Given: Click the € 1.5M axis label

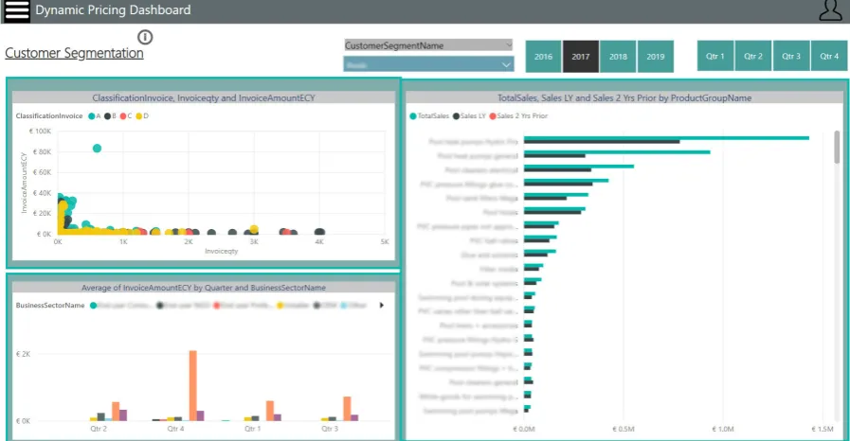Looking at the screenshot, I should (823, 429).
